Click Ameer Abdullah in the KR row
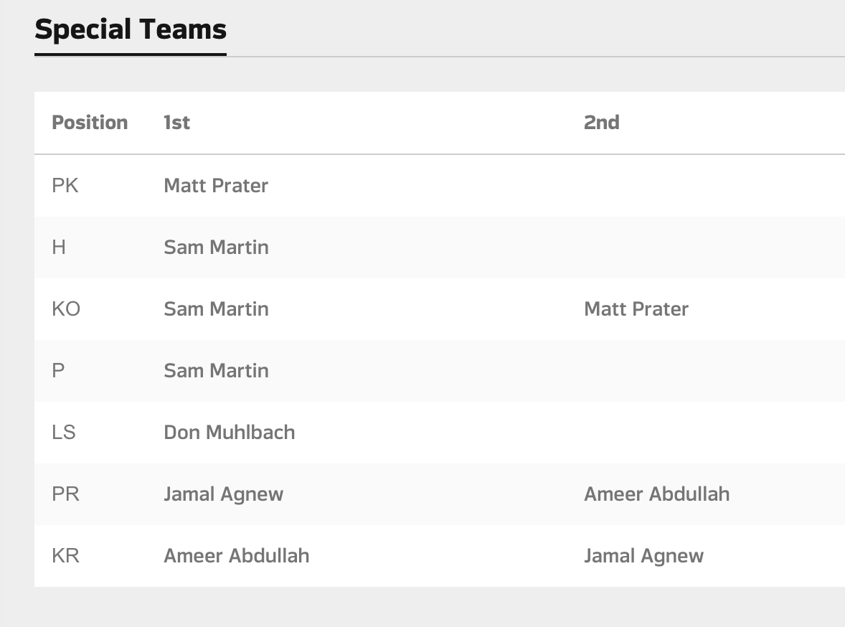Screen dimensions: 845x627 pyautogui.click(x=236, y=556)
